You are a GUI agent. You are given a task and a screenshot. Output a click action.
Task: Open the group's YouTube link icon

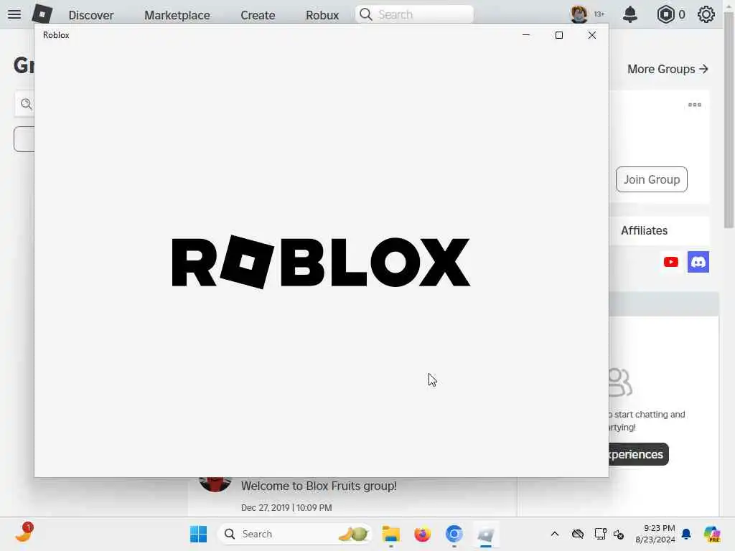[x=671, y=262]
